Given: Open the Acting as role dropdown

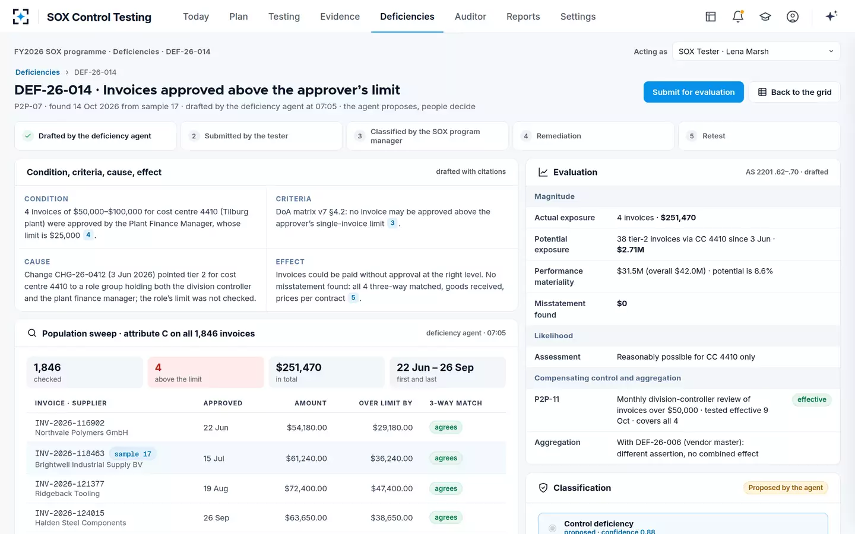Looking at the screenshot, I should pos(756,52).
